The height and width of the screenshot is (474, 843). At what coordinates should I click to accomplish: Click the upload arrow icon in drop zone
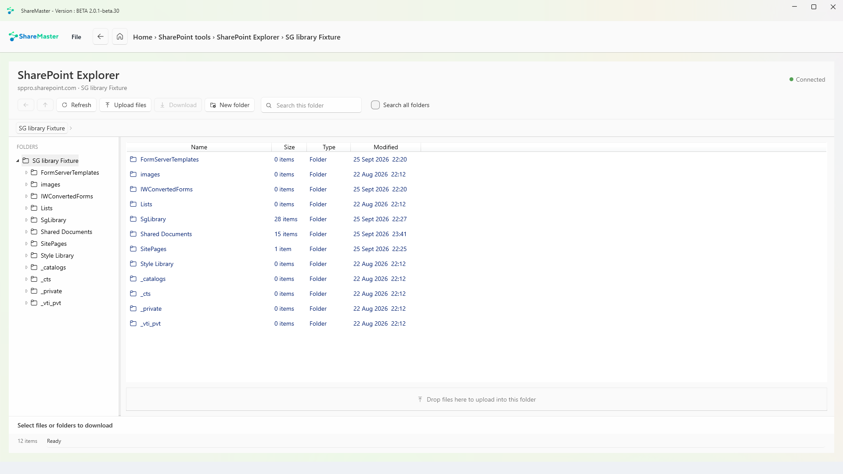[x=420, y=399]
